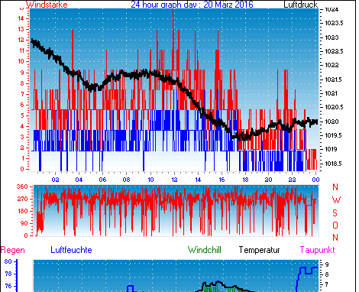This screenshot has width=359, height=292.
Task: Select '1020' on the Luftdruck axis
Action: 332,122
